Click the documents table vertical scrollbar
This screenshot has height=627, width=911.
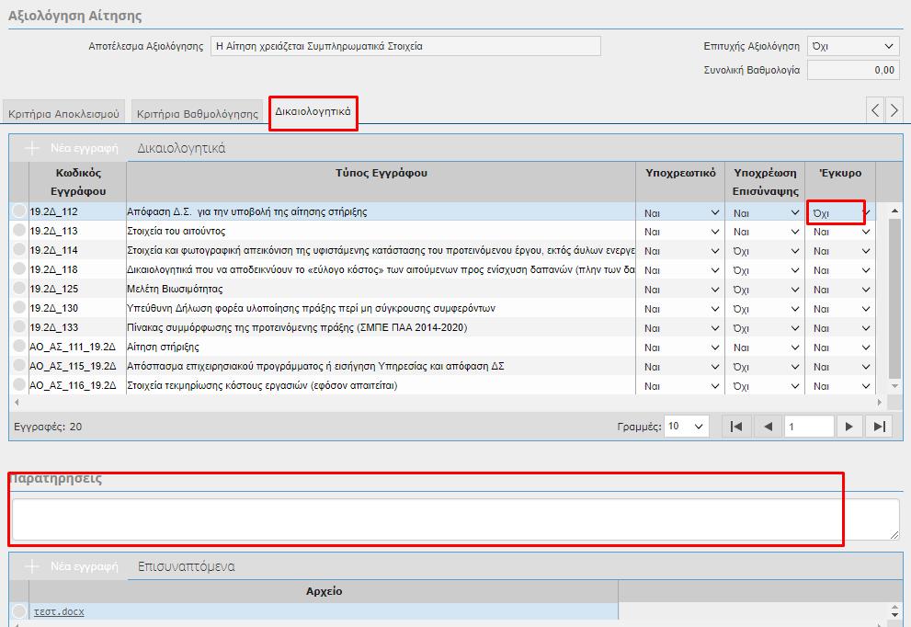pos(894,298)
